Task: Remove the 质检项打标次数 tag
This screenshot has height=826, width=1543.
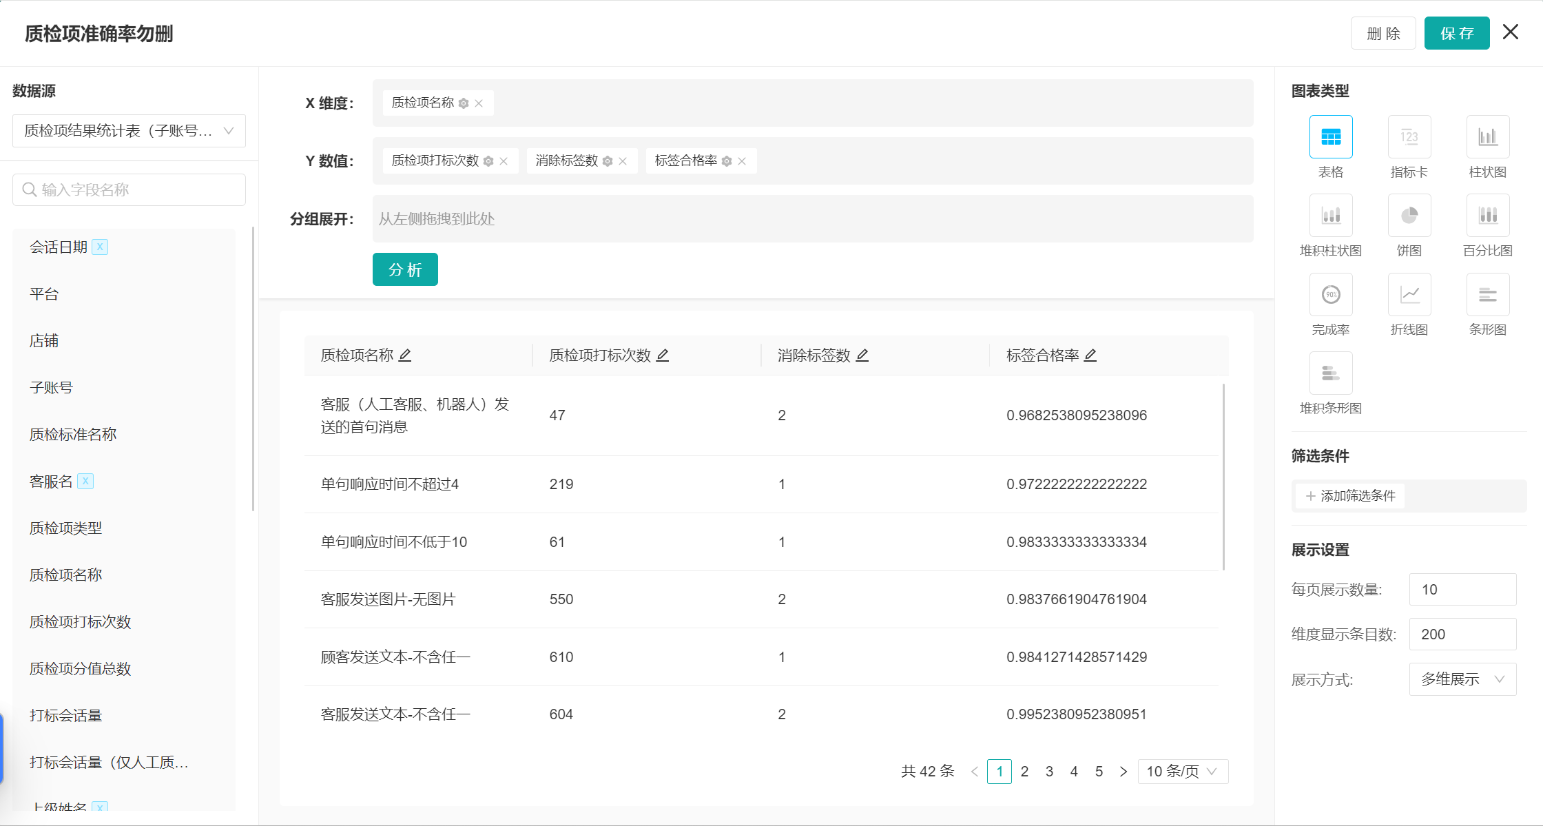Action: [x=504, y=161]
